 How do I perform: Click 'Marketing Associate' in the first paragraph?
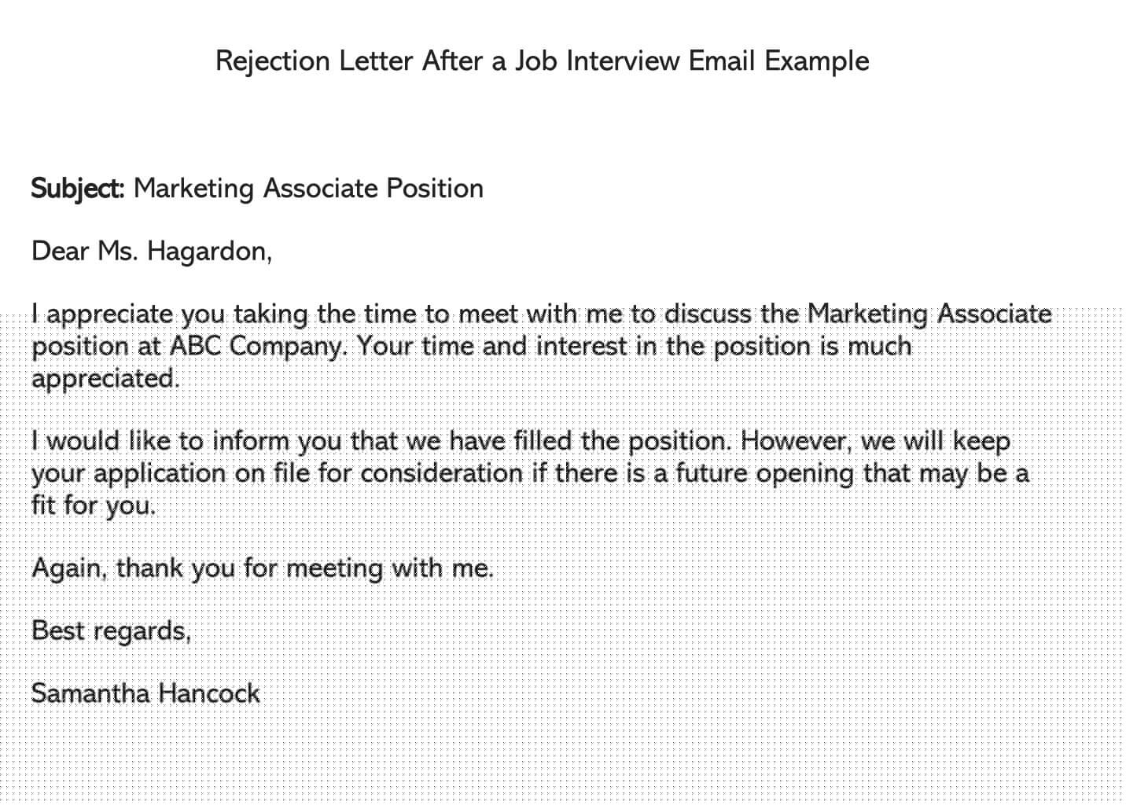[x=929, y=314]
